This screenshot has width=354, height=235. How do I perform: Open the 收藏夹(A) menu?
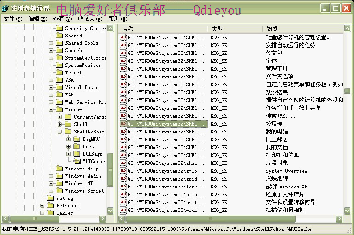click(90, 19)
